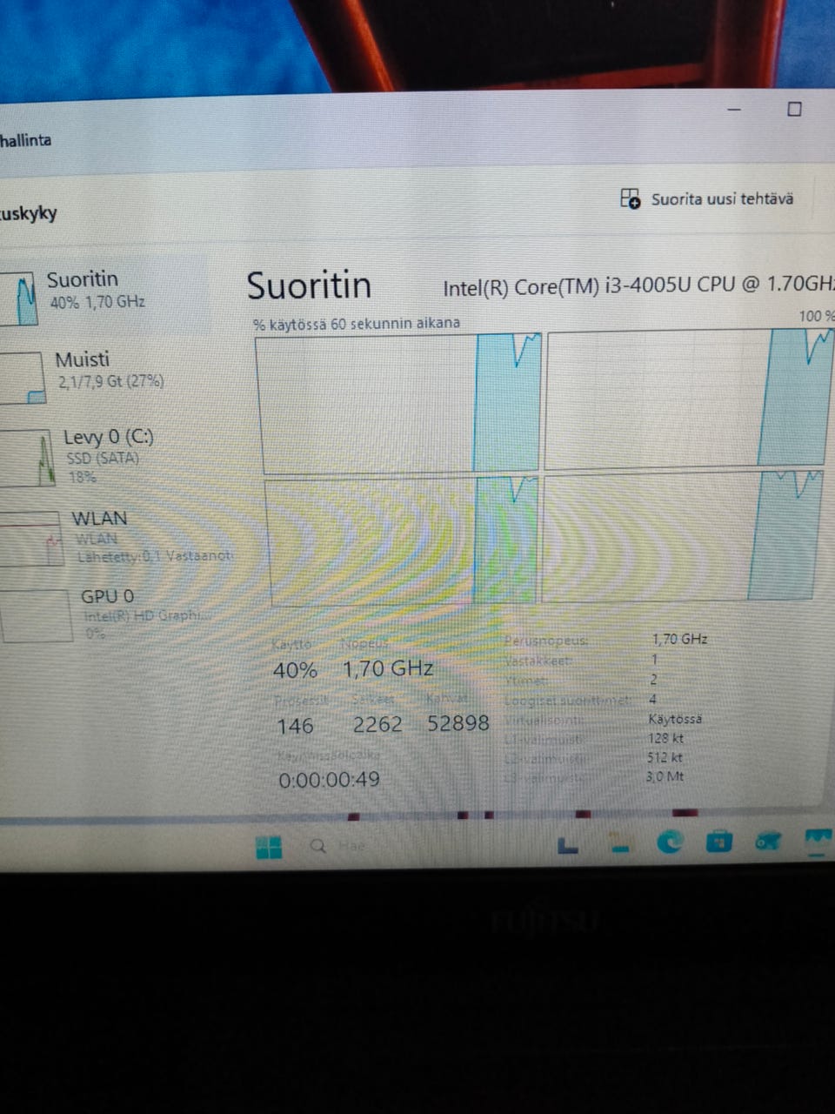Click the large Suoritin heading

click(309, 285)
